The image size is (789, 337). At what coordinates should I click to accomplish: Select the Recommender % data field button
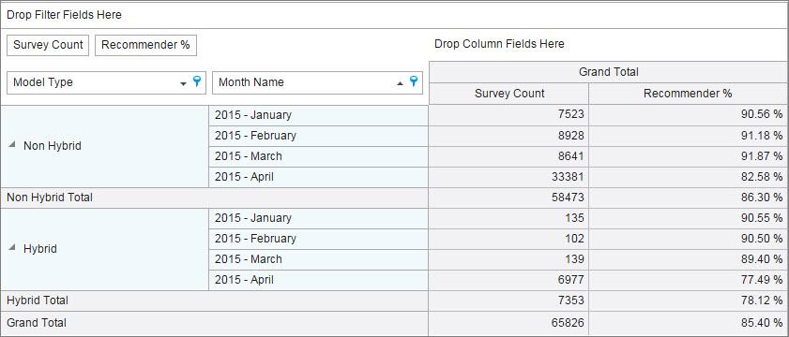[x=146, y=45]
